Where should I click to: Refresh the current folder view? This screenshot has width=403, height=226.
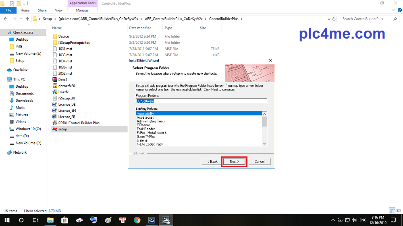pyautogui.click(x=334, y=19)
